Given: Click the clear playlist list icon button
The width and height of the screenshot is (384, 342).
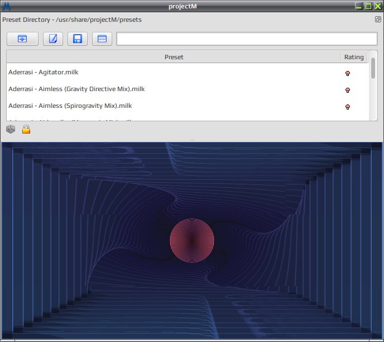Looking at the screenshot, I should pos(102,39).
